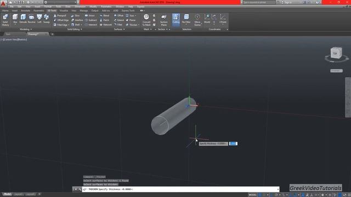The width and height of the screenshot is (351, 197).
Task: Expand the Modeling panel
Action: click(x=26, y=29)
